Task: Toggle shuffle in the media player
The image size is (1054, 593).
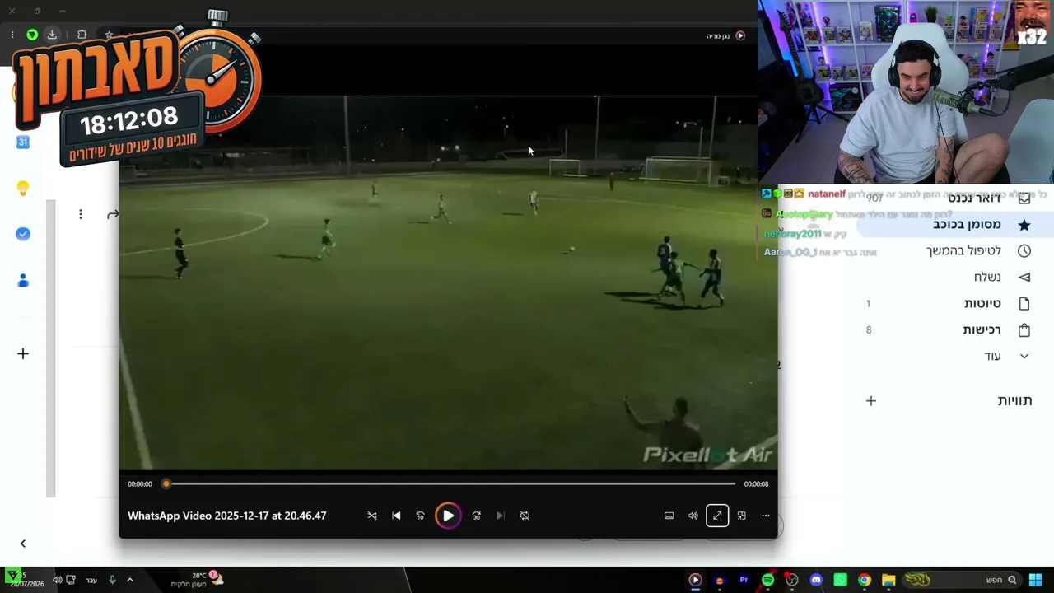Action: (x=372, y=516)
